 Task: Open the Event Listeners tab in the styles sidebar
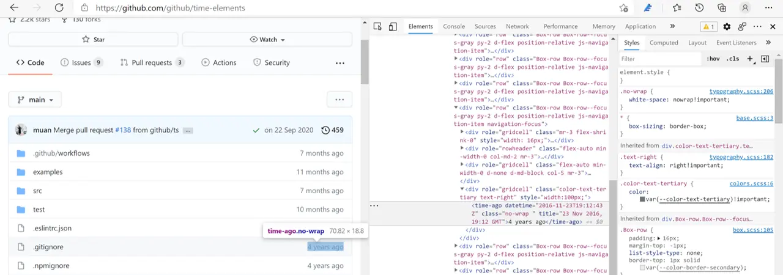[x=737, y=43]
